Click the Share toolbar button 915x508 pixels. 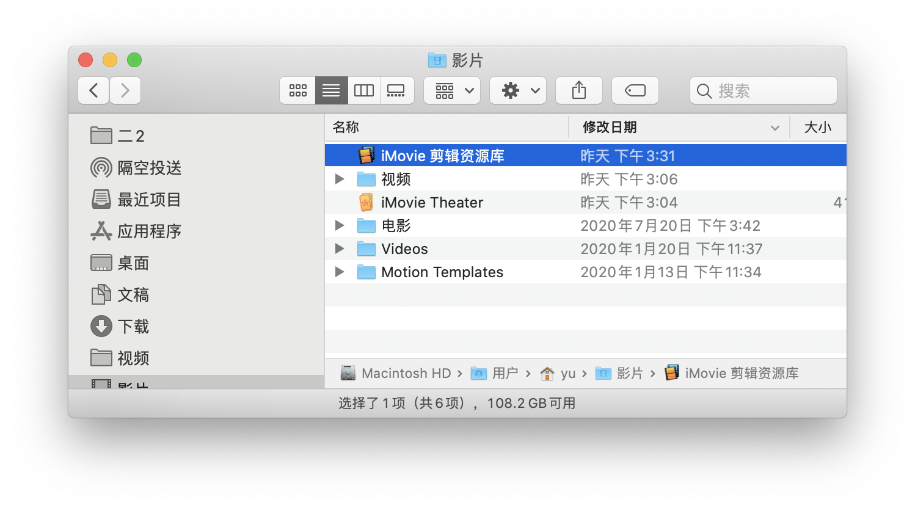pyautogui.click(x=579, y=90)
